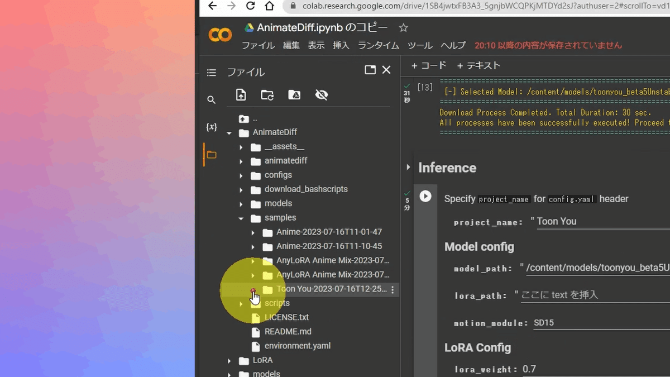The height and width of the screenshot is (377, 670).
Task: Reload the page with refresh icon
Action: pos(251,6)
